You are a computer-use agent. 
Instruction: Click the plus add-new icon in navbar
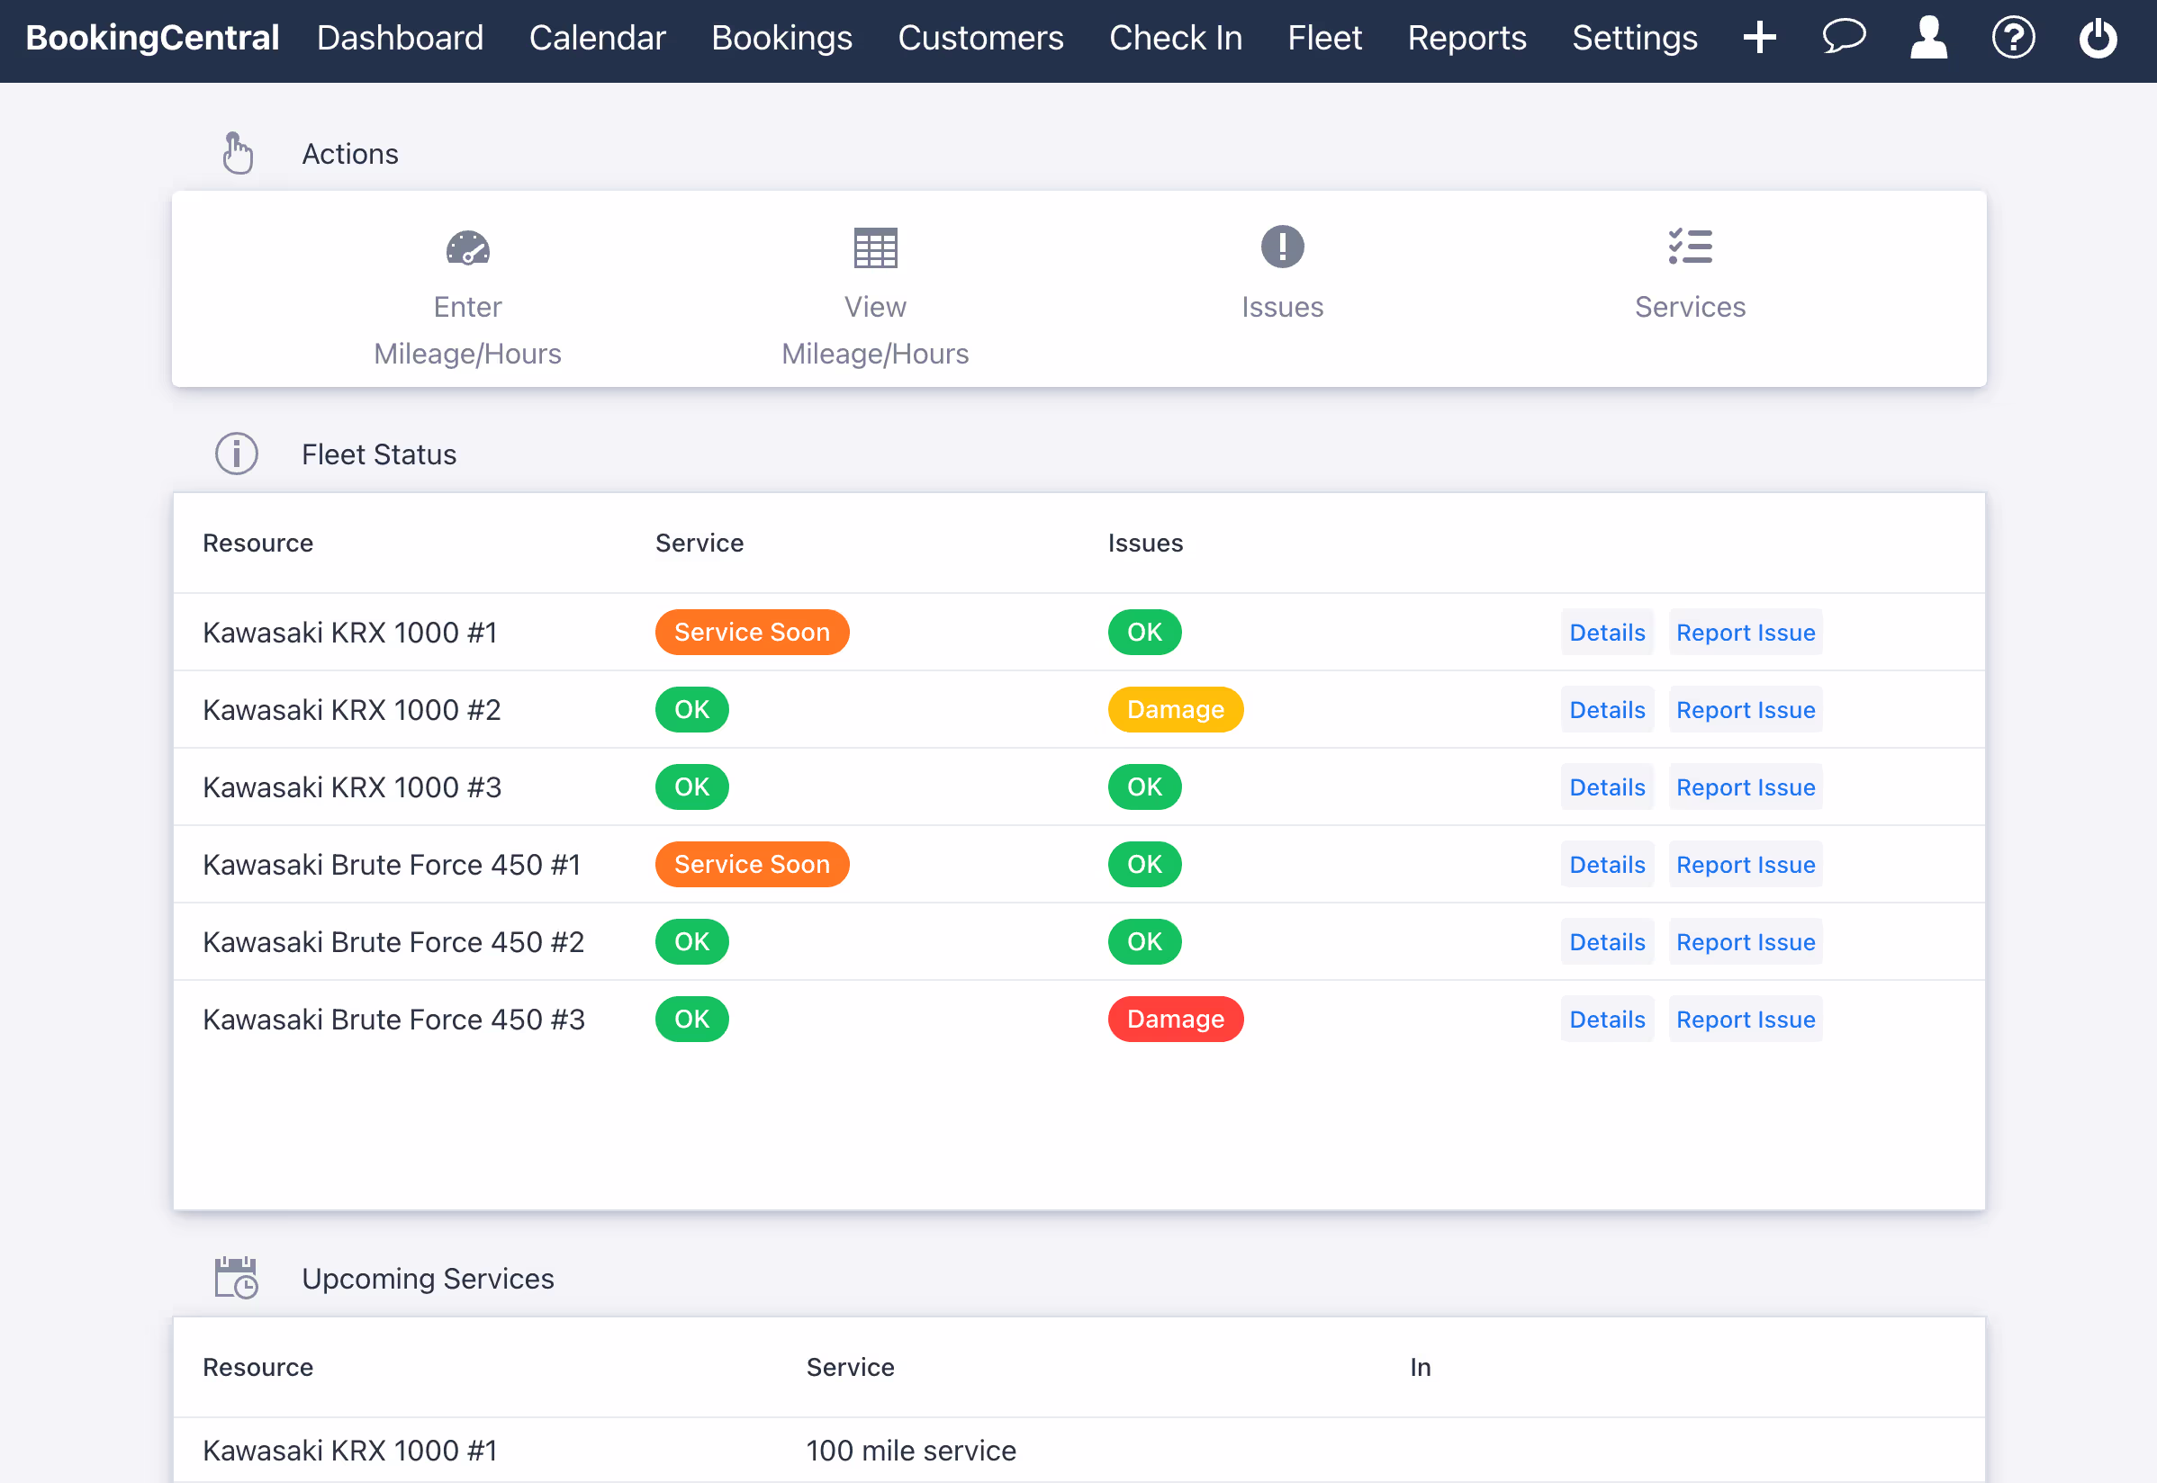(1759, 37)
